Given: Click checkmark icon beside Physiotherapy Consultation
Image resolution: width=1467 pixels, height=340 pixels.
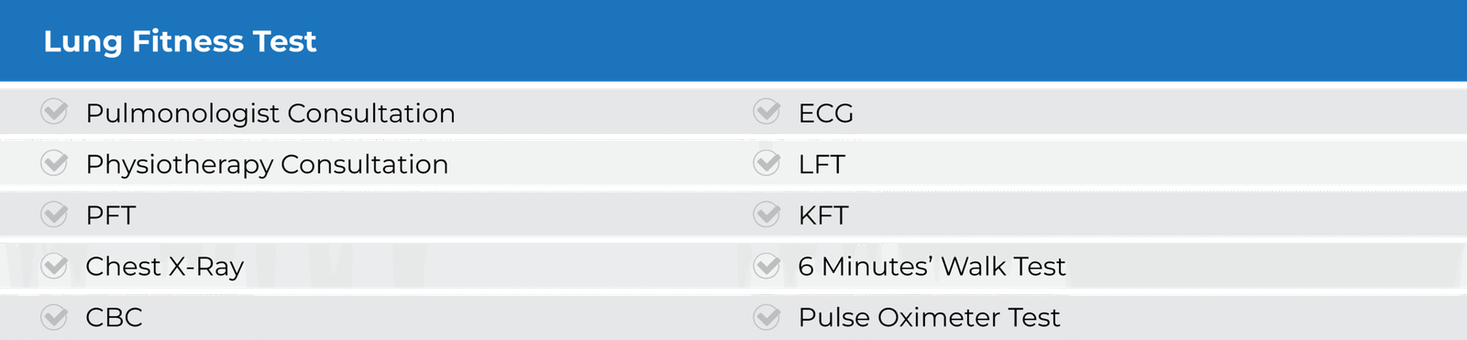Looking at the screenshot, I should [55, 163].
